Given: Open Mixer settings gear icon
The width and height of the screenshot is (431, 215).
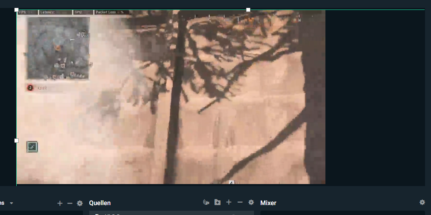Looking at the screenshot, I should click(422, 202).
